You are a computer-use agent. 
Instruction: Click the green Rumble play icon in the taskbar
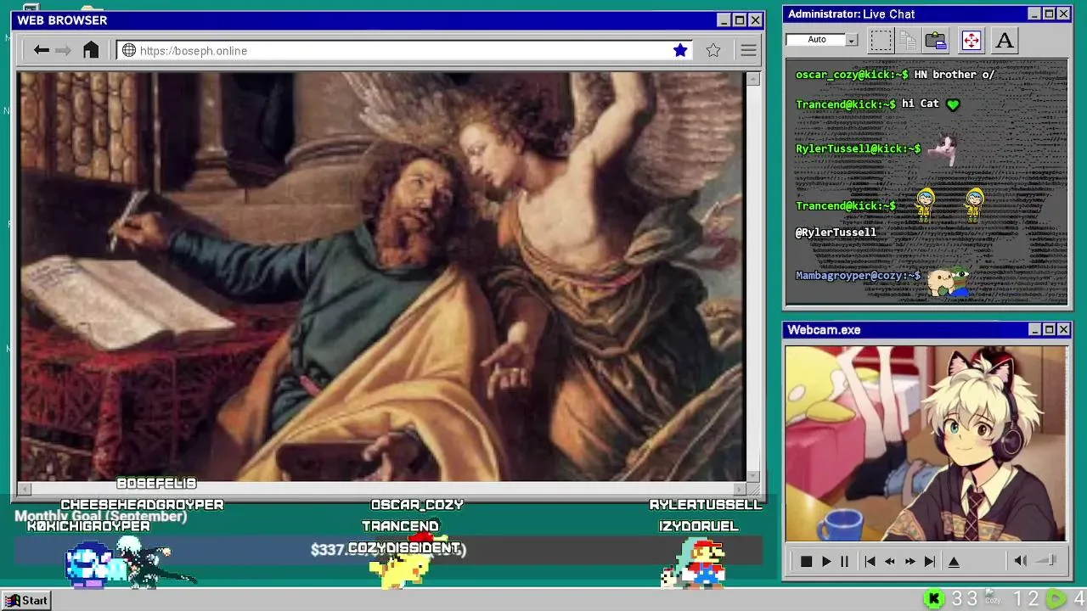[1056, 599]
